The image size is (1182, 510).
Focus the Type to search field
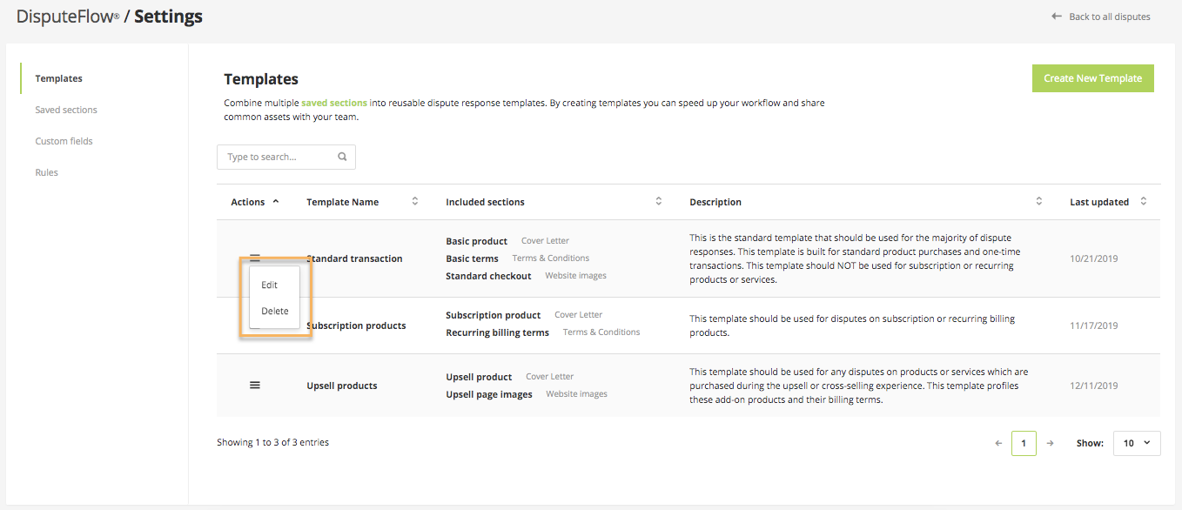pyautogui.click(x=277, y=158)
